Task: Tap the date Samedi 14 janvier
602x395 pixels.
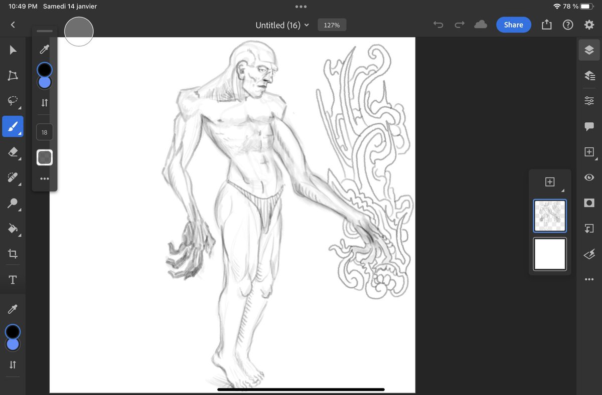Action: click(x=70, y=7)
